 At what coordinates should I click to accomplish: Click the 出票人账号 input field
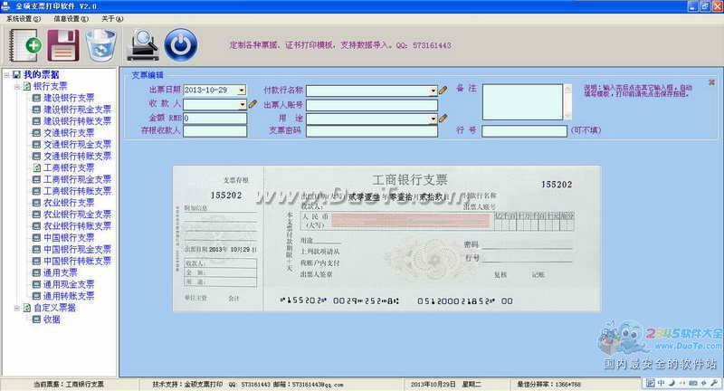[x=372, y=105]
